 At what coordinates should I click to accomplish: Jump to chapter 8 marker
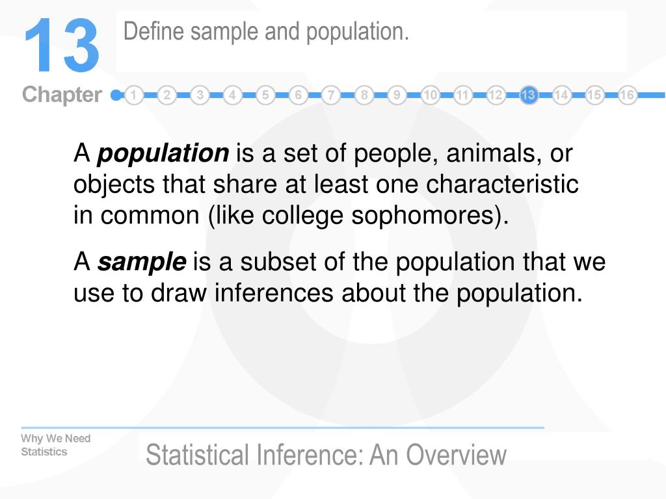pyautogui.click(x=364, y=95)
